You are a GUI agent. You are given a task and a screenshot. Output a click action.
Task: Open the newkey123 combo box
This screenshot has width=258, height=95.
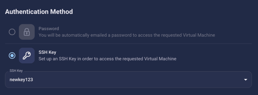[x=128, y=80]
